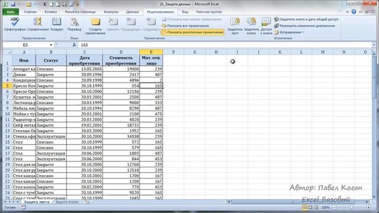The width and height of the screenshot is (379, 213).
Task: Open the Защита ячеек sheet tab
Action: (x=67, y=202)
